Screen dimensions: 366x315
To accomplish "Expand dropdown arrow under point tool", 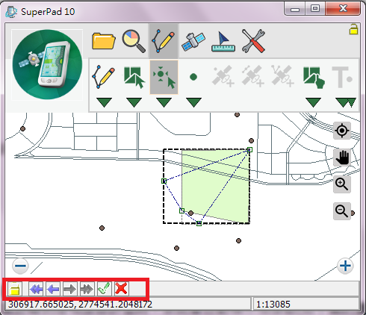I will pyautogui.click(x=193, y=102).
